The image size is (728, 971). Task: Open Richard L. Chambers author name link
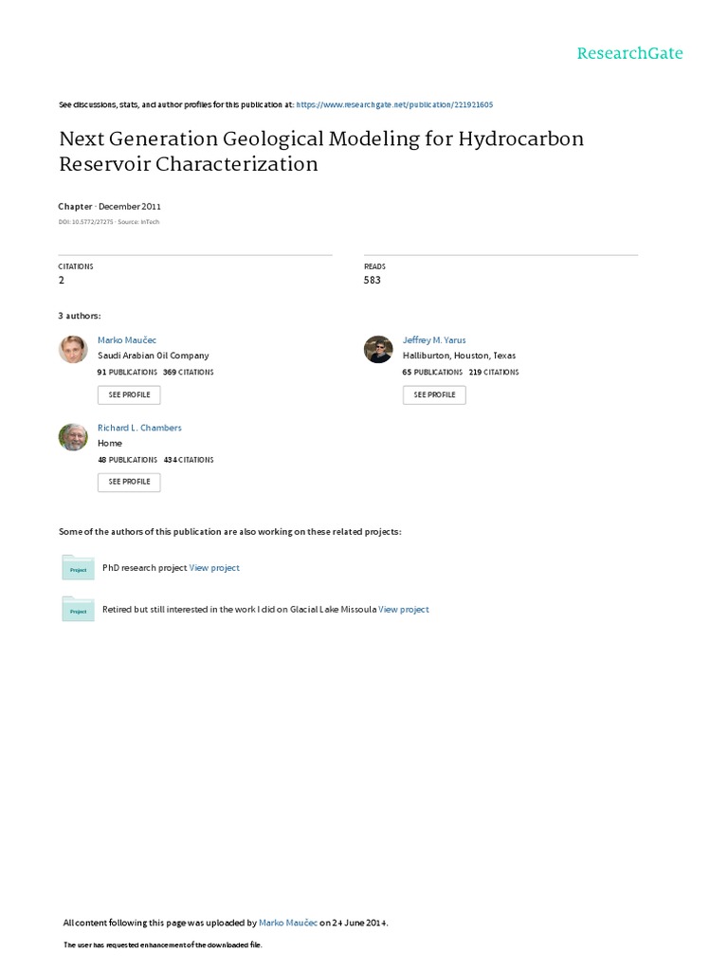click(139, 428)
